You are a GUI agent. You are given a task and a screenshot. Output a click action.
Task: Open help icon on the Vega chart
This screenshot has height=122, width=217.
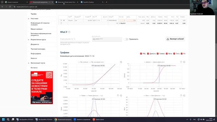coord(181,96)
